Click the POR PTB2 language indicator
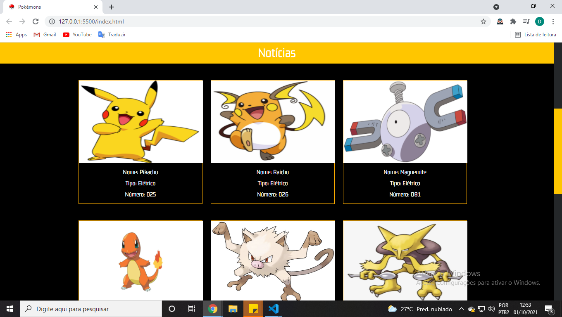Image resolution: width=562 pixels, height=317 pixels. click(x=504, y=309)
